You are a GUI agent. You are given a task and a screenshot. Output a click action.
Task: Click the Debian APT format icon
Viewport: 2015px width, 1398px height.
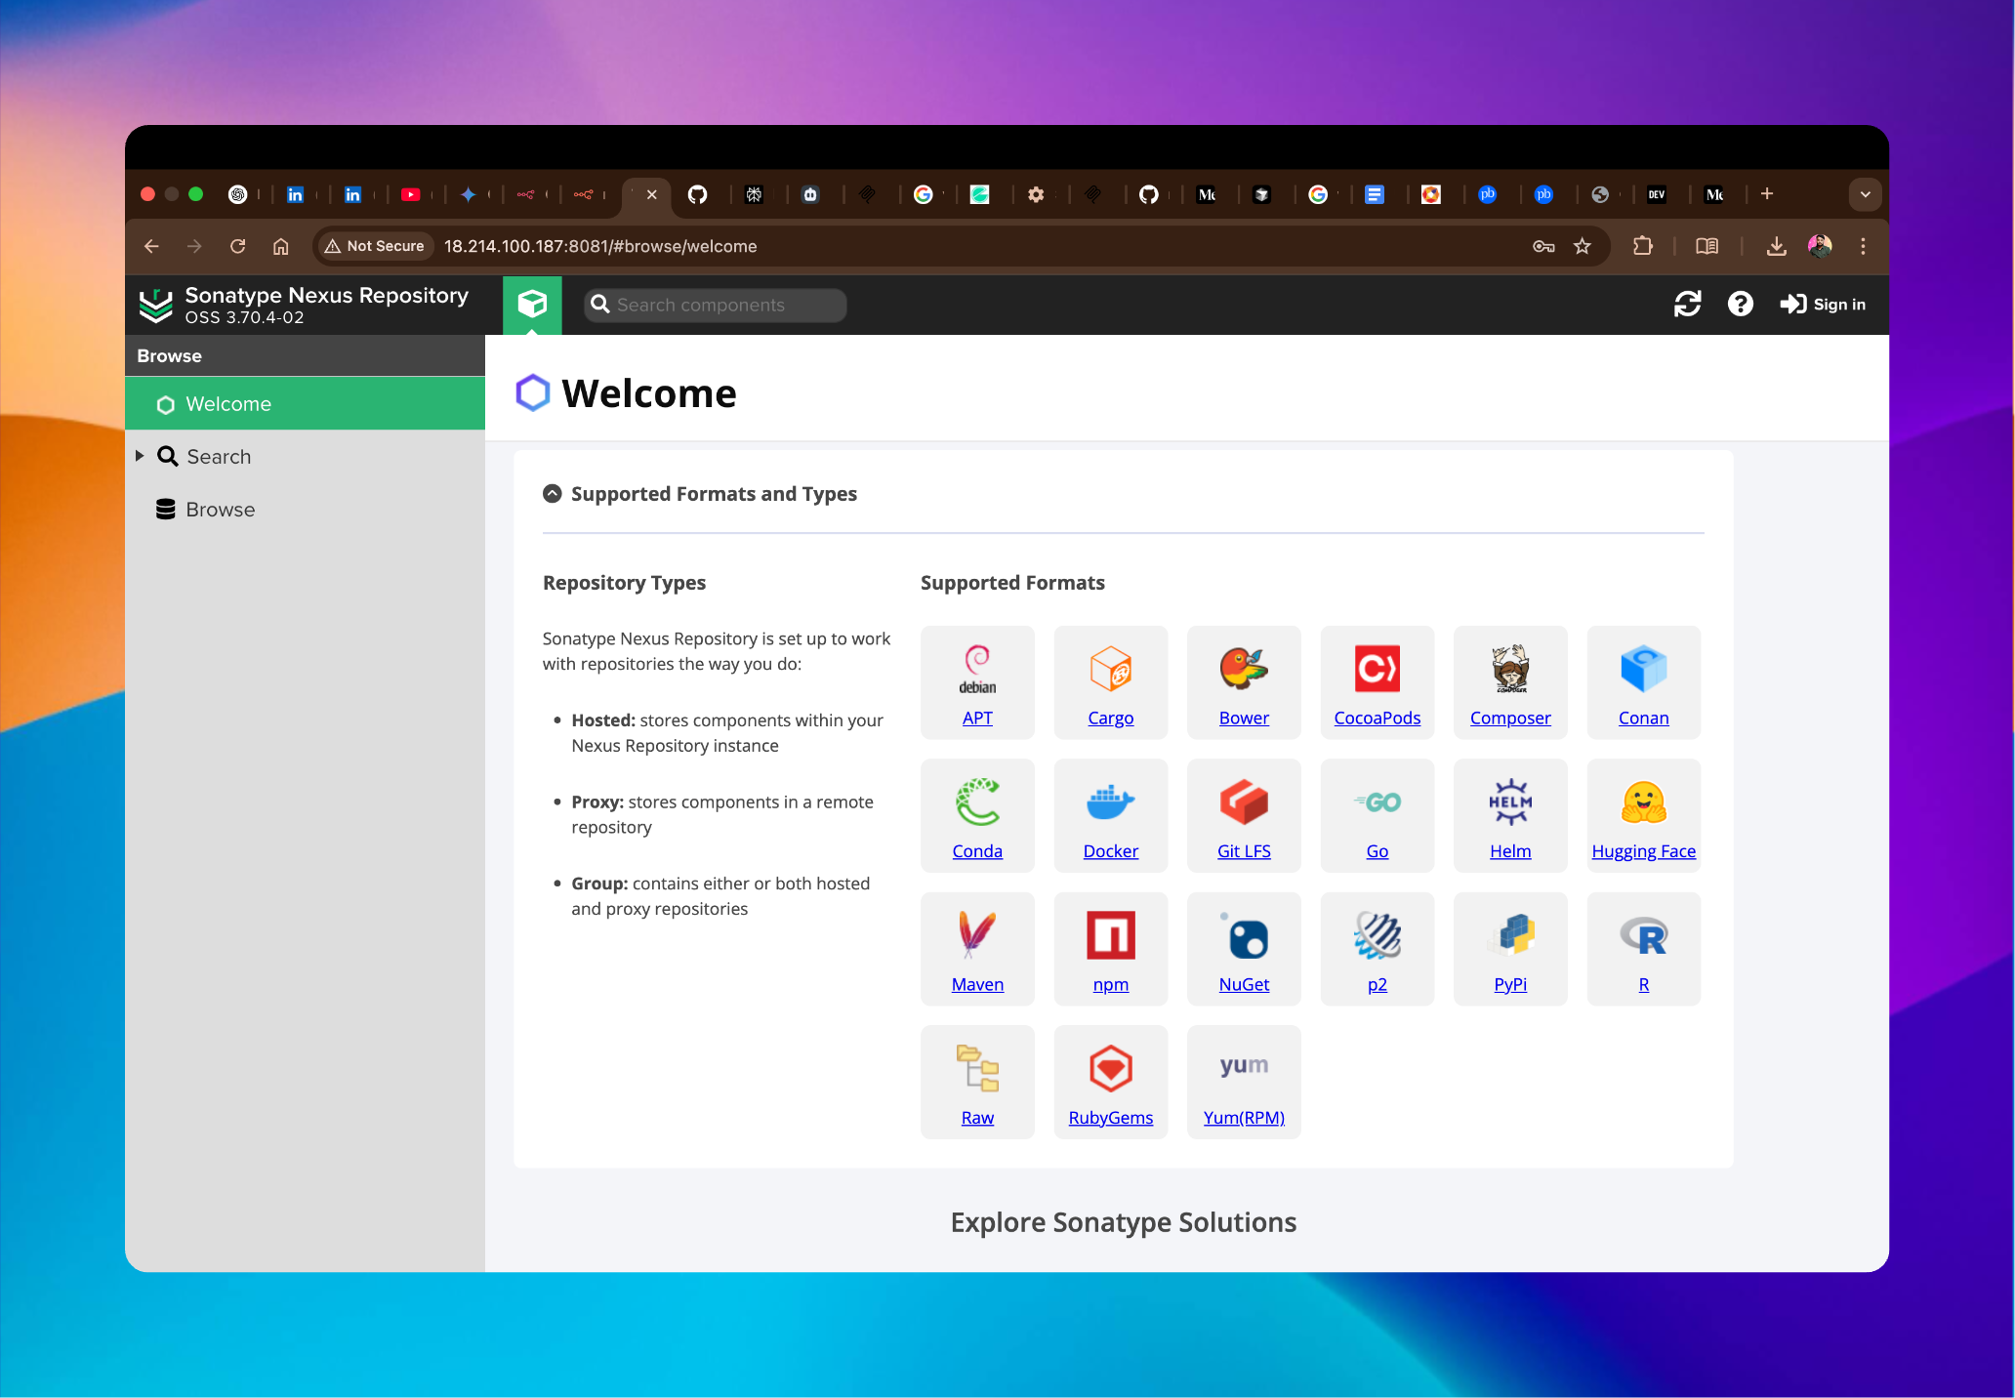pyautogui.click(x=977, y=668)
